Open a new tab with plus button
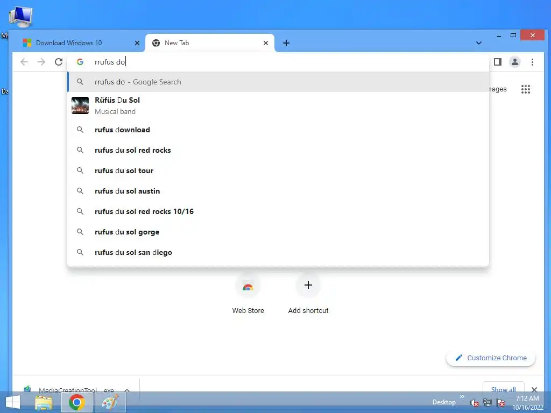The image size is (551, 413). 286,43
